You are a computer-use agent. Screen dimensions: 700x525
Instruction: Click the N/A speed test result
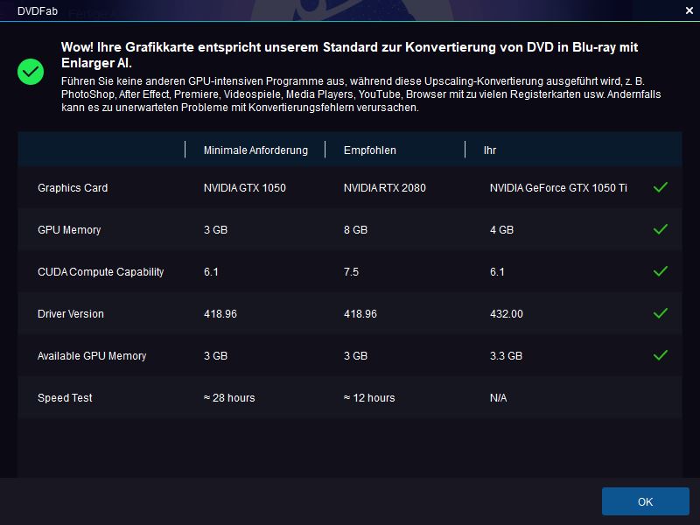pos(498,398)
